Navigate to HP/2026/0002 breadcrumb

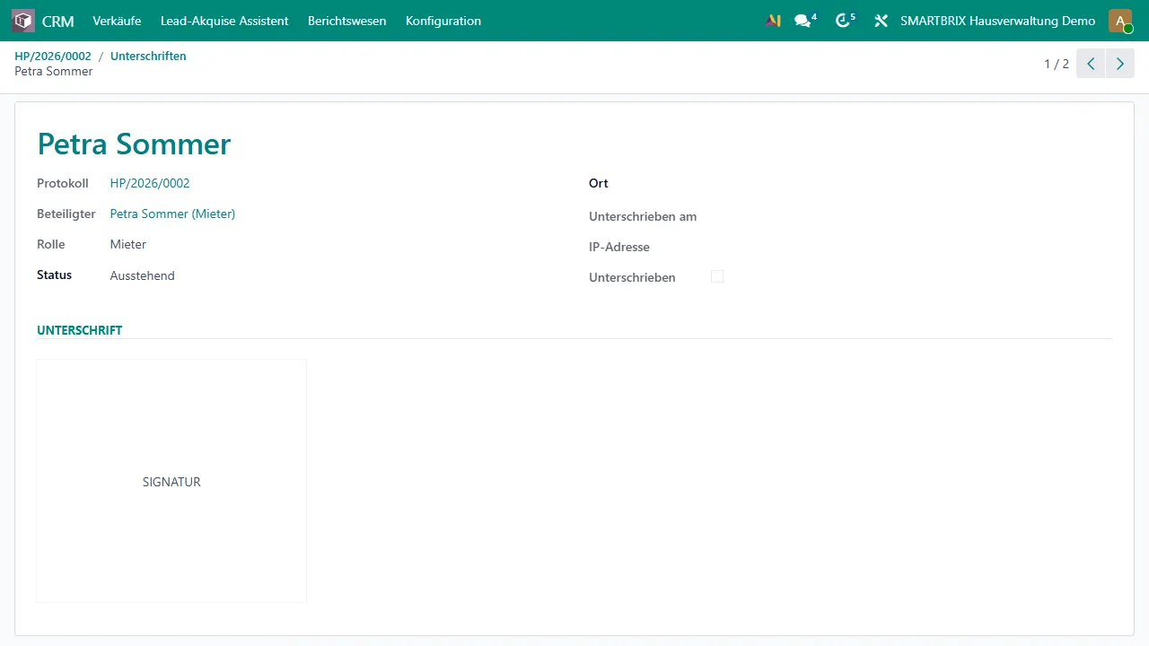tap(53, 56)
